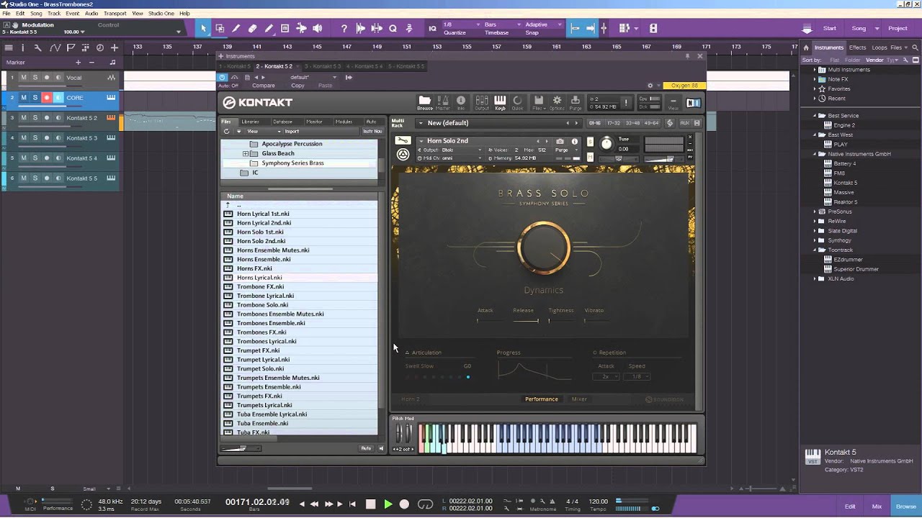Enable Kontakt Quick load

coord(517,101)
